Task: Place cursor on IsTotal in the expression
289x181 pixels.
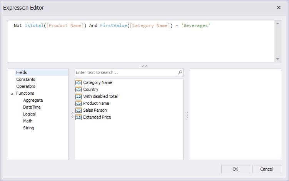Action: click(x=34, y=25)
